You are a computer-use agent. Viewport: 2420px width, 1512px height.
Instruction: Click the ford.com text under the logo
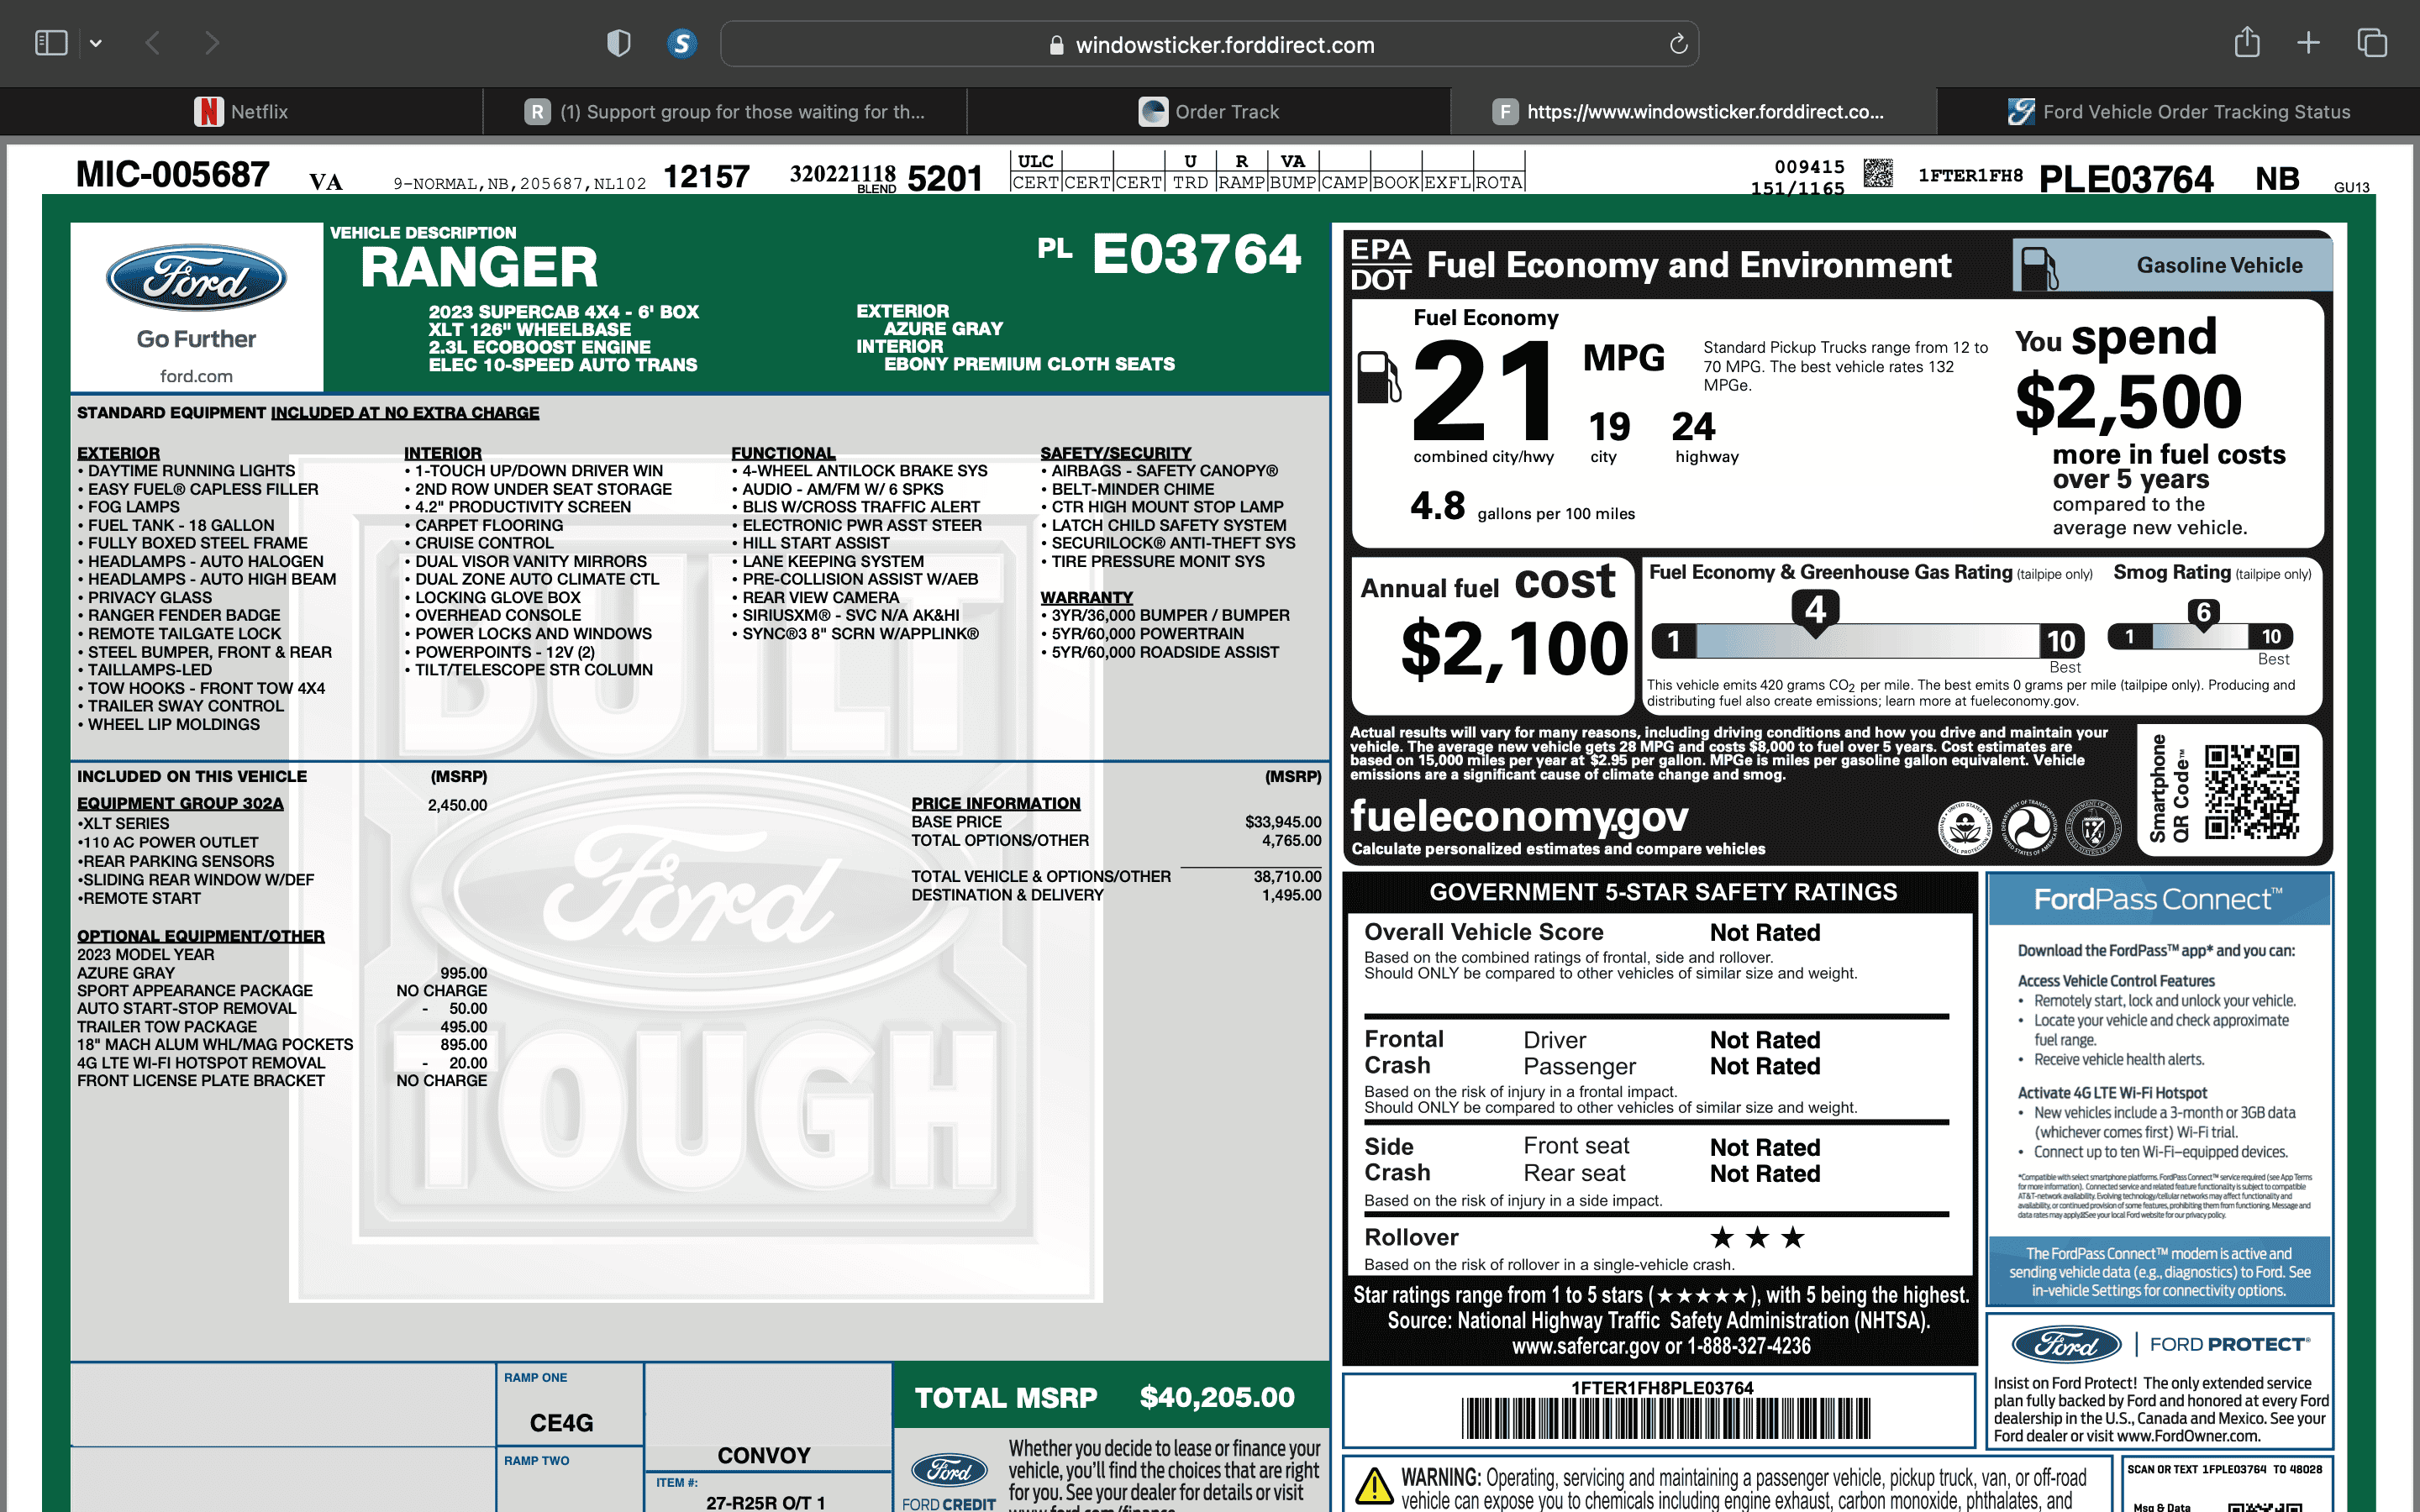pos(196,376)
